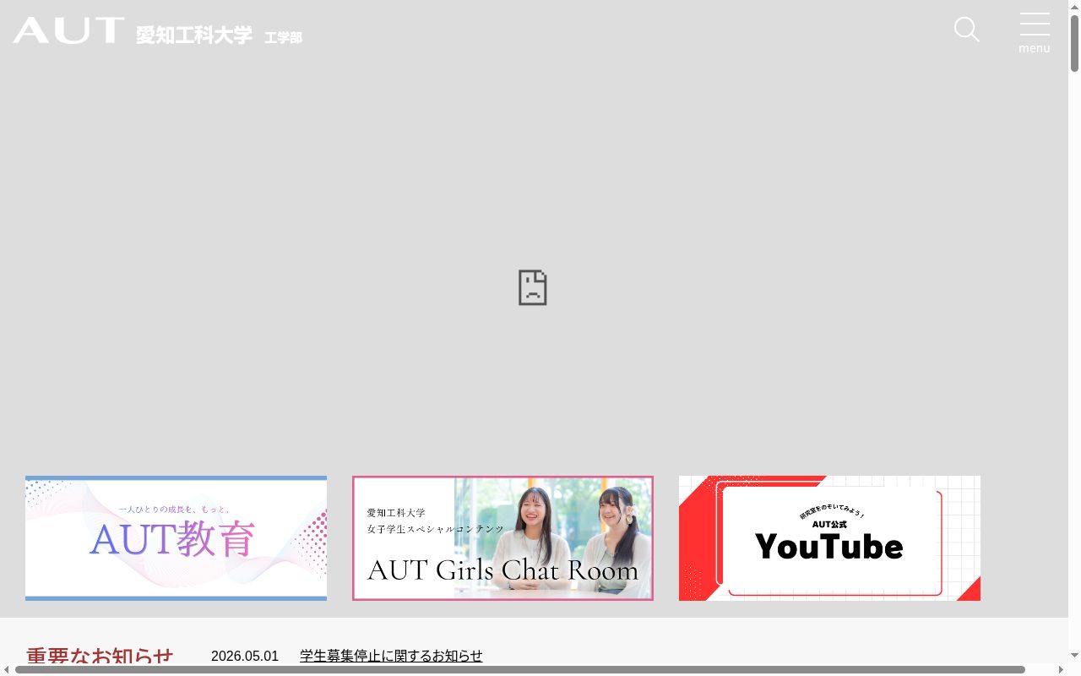Click the vertical scrollbar thumb
This screenshot has width=1081, height=676.
pyautogui.click(x=1074, y=42)
